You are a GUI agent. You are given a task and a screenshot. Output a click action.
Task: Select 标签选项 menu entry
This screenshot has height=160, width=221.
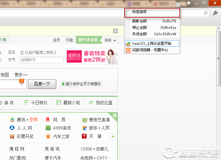152,13
